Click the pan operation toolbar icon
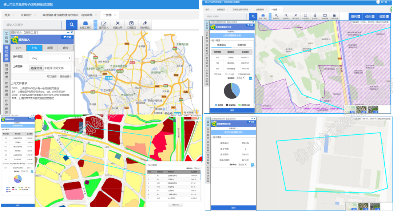The height and width of the screenshot is (211, 393). pyautogui.click(x=305, y=16)
